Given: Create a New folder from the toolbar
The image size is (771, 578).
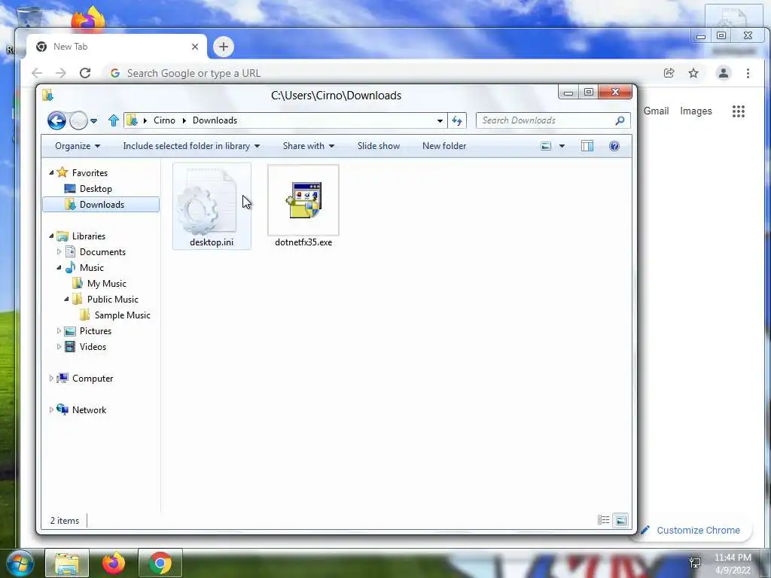Looking at the screenshot, I should tap(444, 146).
